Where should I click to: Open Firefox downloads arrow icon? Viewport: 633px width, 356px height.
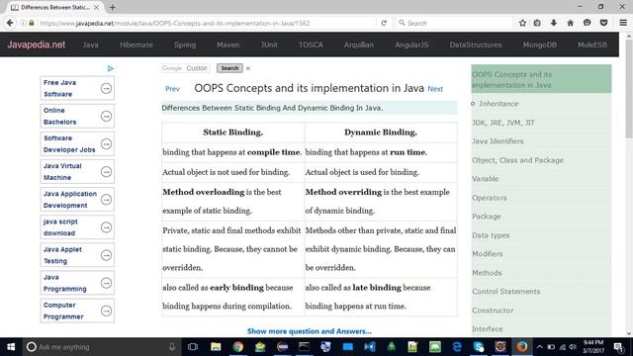click(554, 23)
